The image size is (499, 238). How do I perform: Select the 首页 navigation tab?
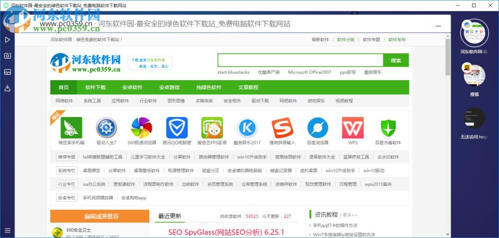[x=64, y=87]
